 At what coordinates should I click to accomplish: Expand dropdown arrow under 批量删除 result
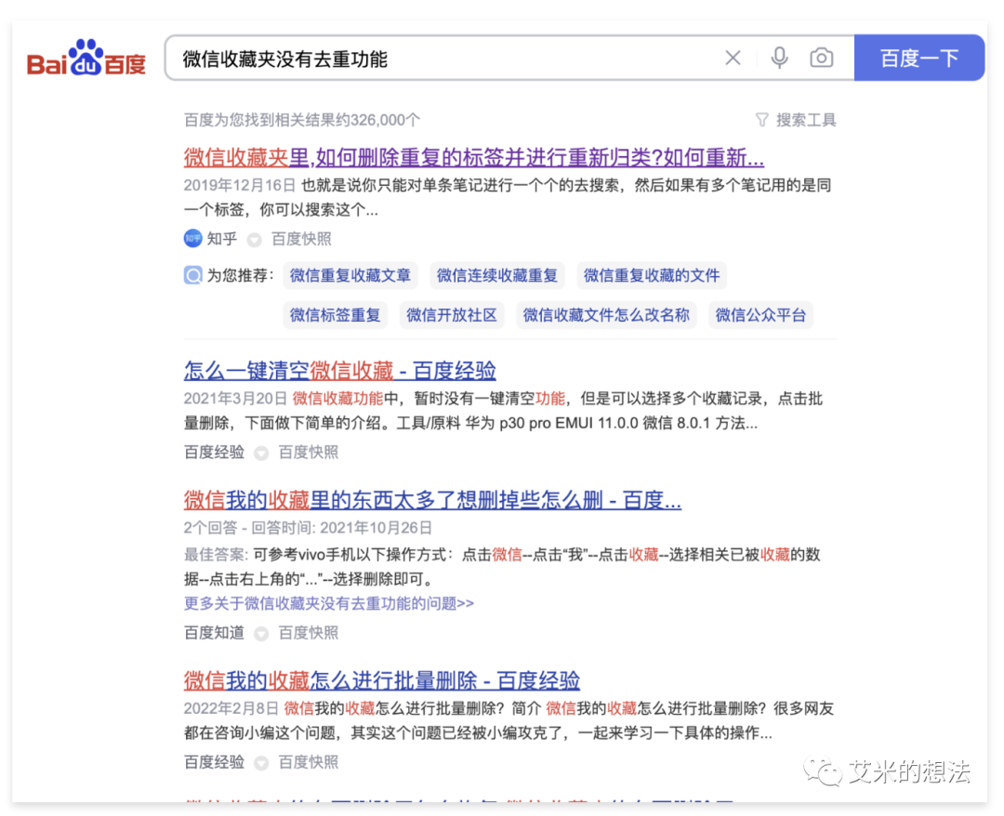pos(260,763)
